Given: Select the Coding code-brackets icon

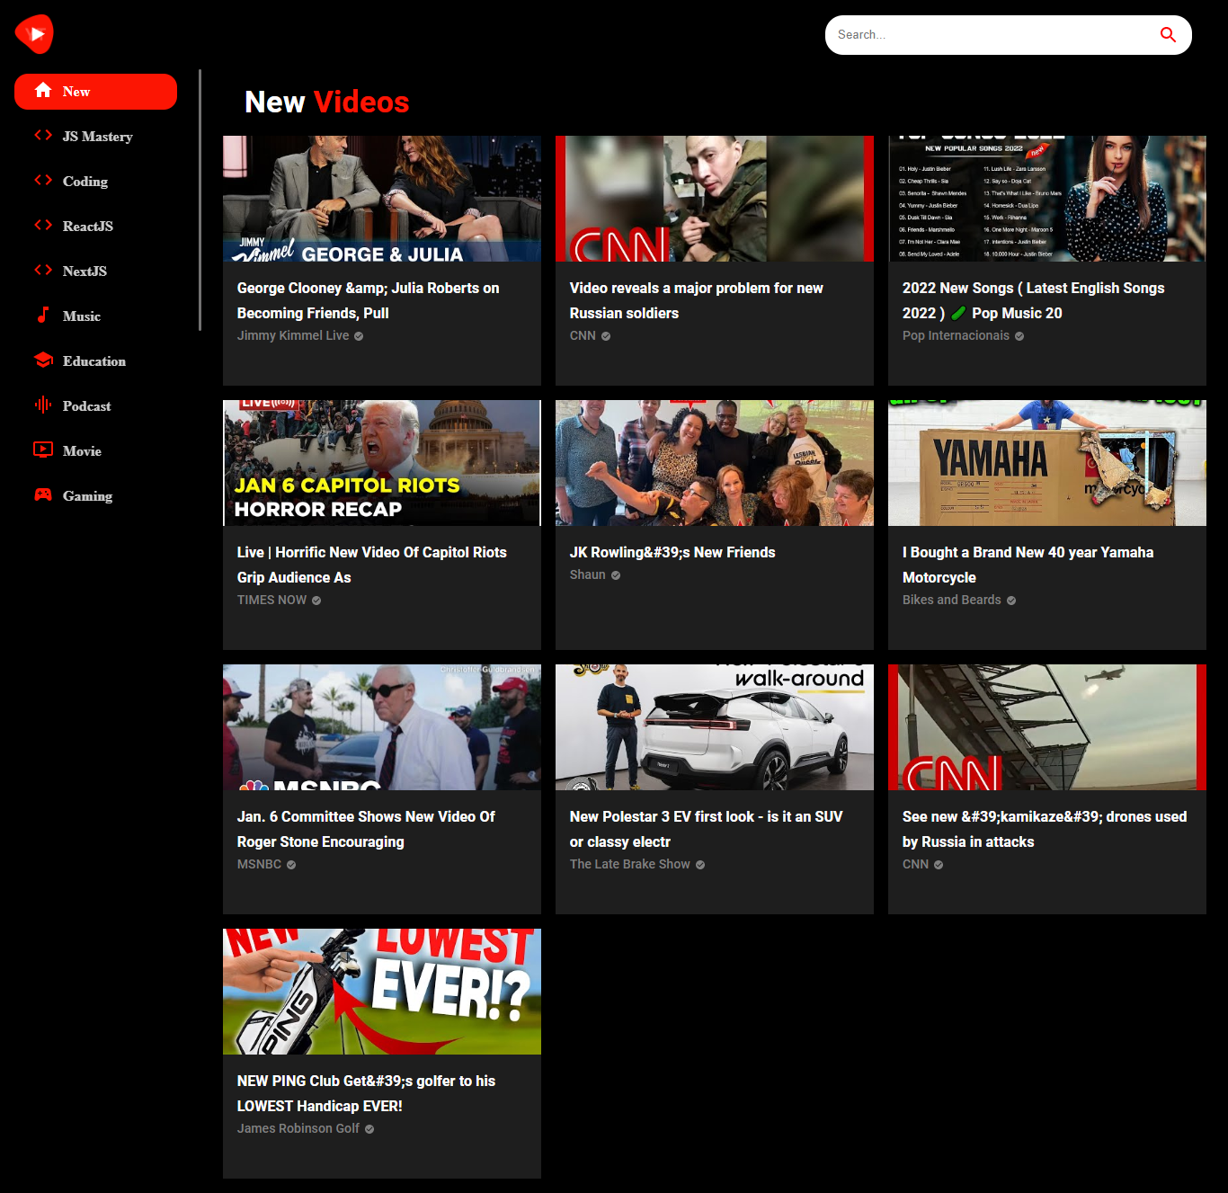Looking at the screenshot, I should click(43, 181).
